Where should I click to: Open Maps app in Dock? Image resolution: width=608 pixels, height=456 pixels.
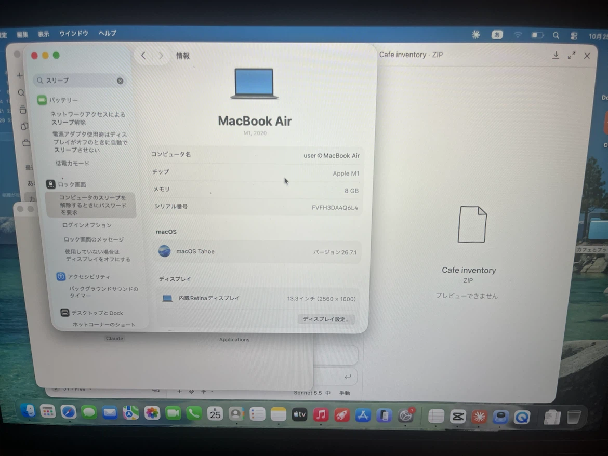click(x=131, y=413)
